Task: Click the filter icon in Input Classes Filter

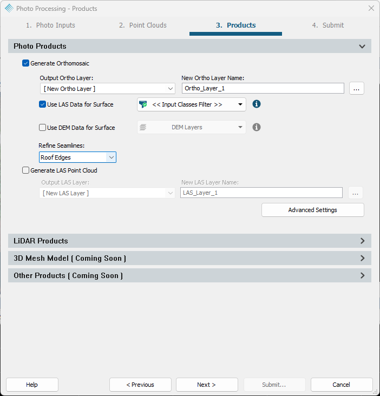Action: pyautogui.click(x=143, y=104)
